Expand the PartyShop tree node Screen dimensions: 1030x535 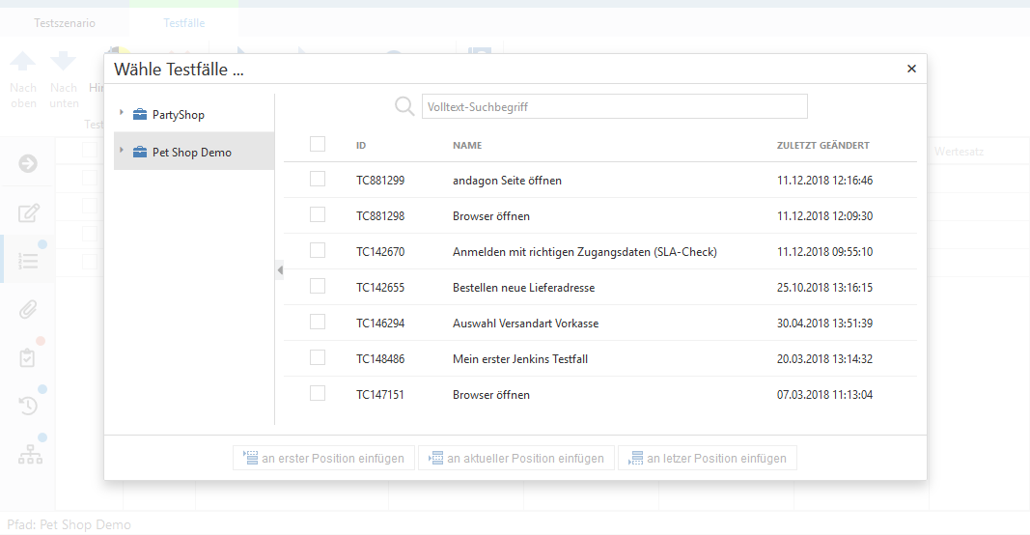122,114
